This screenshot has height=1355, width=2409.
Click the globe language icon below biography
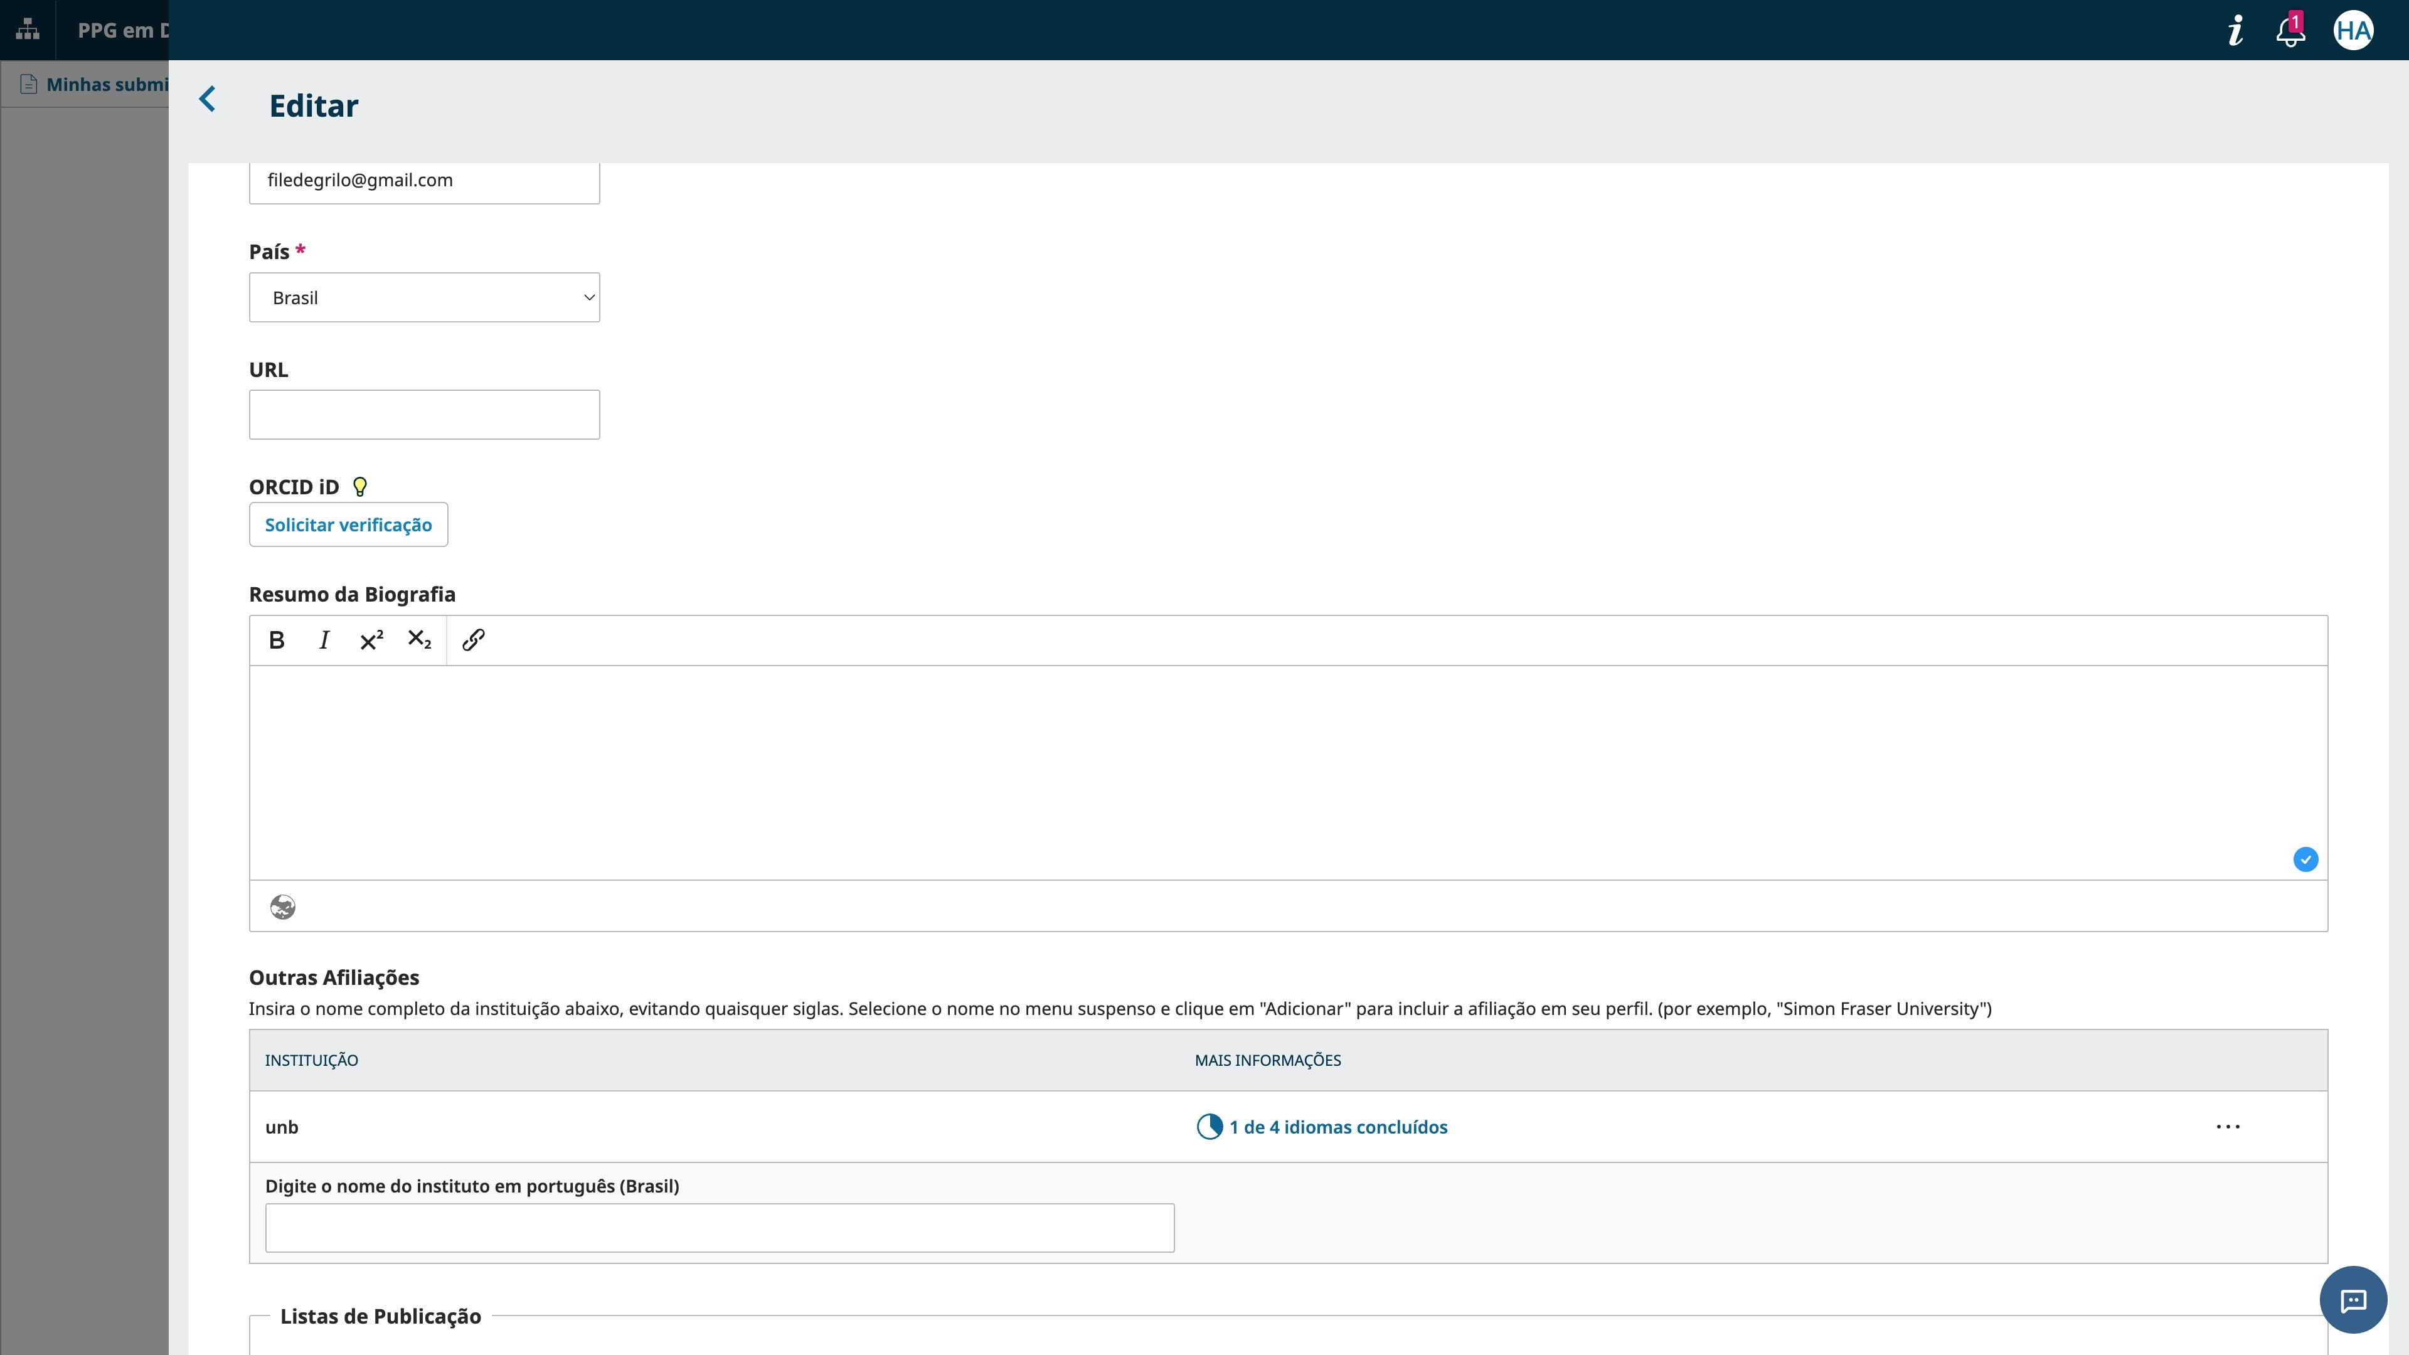pyautogui.click(x=282, y=907)
